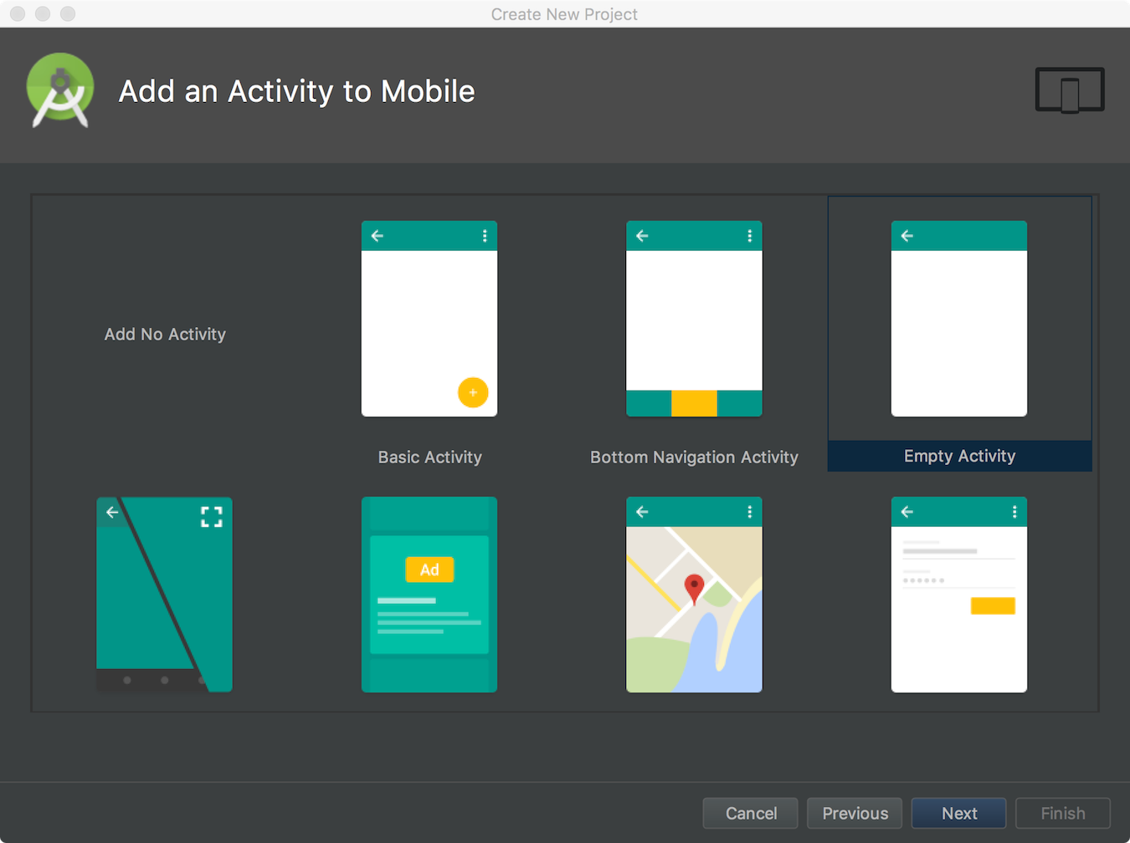Click the red map pin in the Maps template

[x=694, y=589]
